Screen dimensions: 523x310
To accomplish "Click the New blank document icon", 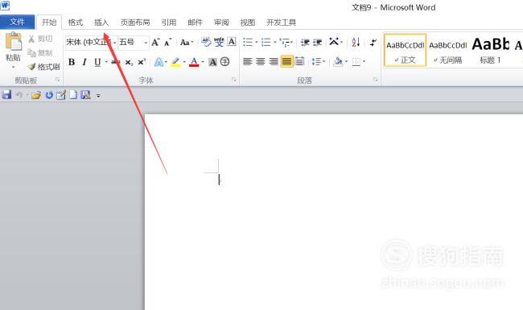I will [73, 95].
